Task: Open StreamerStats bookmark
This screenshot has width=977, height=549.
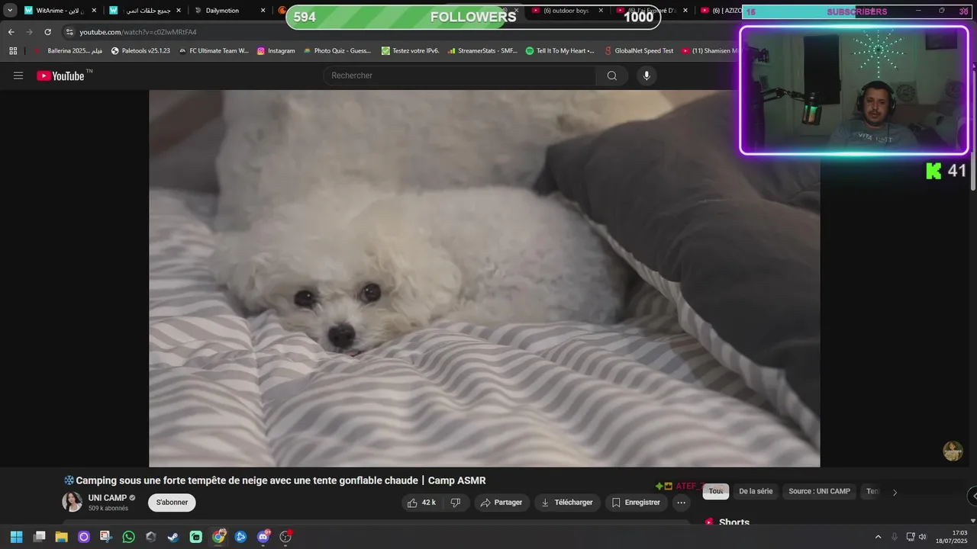Action: point(482,51)
